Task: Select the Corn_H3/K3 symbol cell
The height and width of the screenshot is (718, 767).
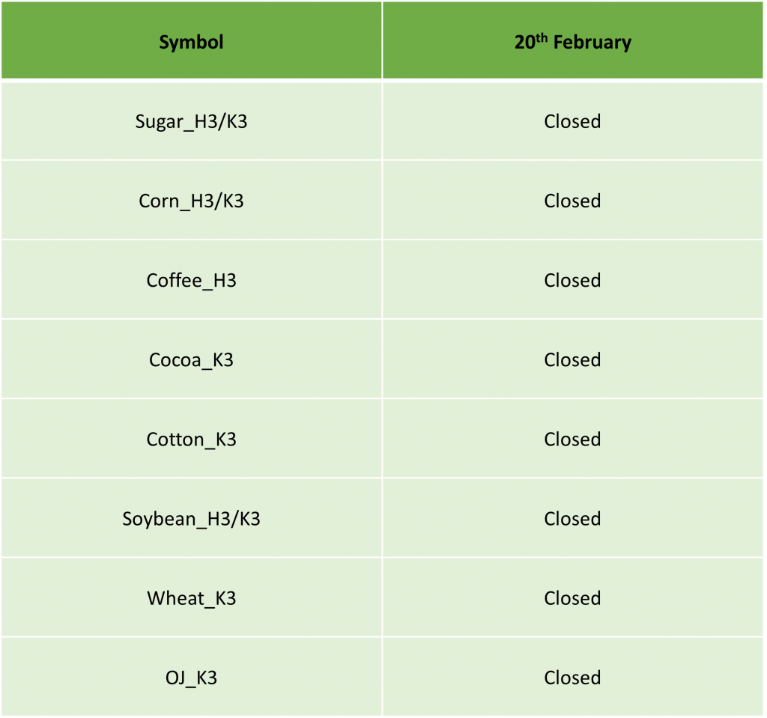Action: tap(191, 201)
